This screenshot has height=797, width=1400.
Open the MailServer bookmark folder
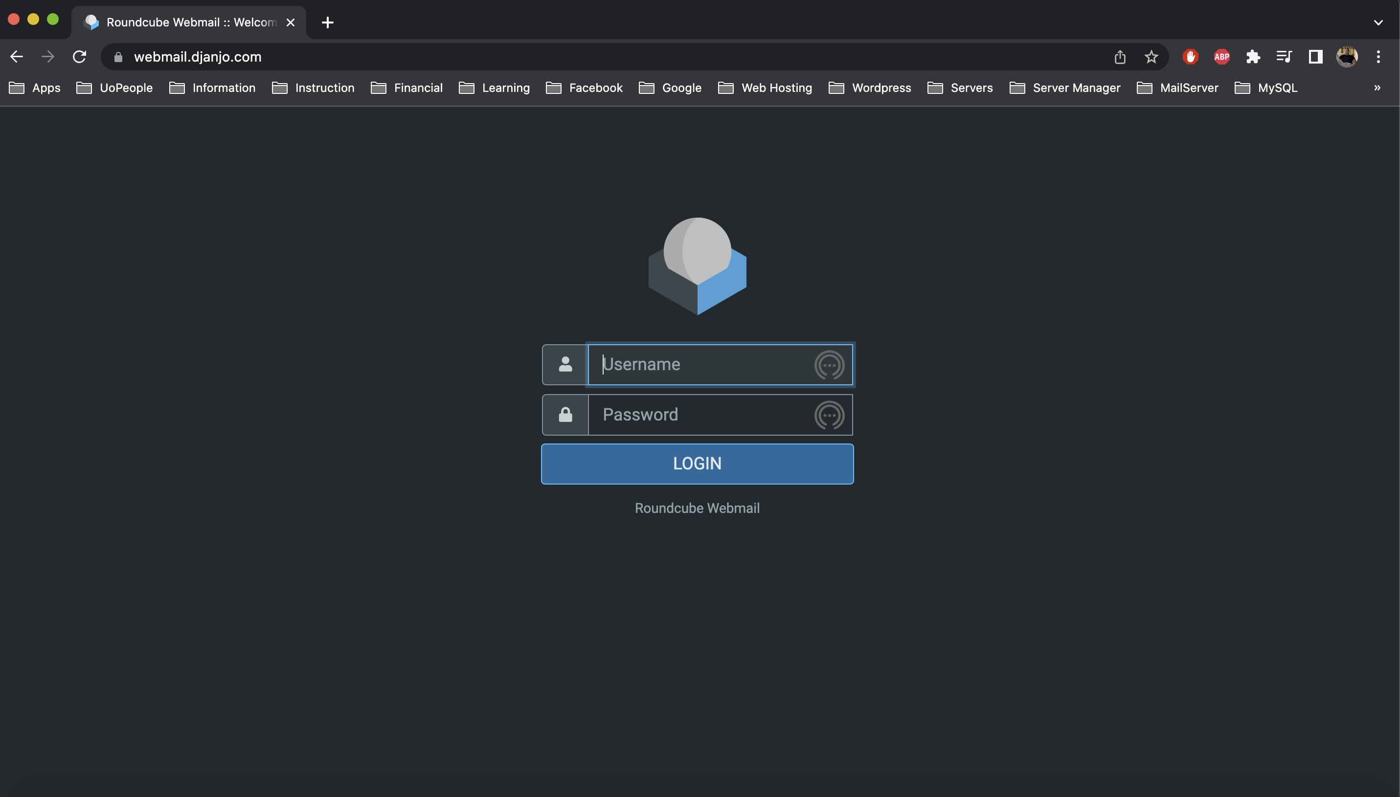(x=1178, y=88)
